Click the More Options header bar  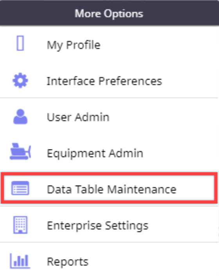coord(109,13)
